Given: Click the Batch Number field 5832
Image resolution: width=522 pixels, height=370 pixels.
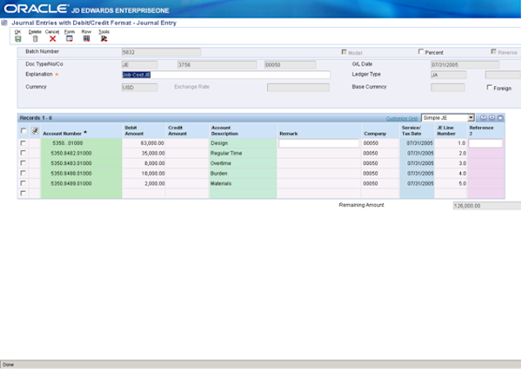Looking at the screenshot, I should pos(161,52).
